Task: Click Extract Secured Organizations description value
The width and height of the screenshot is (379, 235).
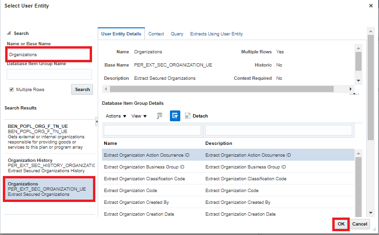Action: tap(165, 78)
